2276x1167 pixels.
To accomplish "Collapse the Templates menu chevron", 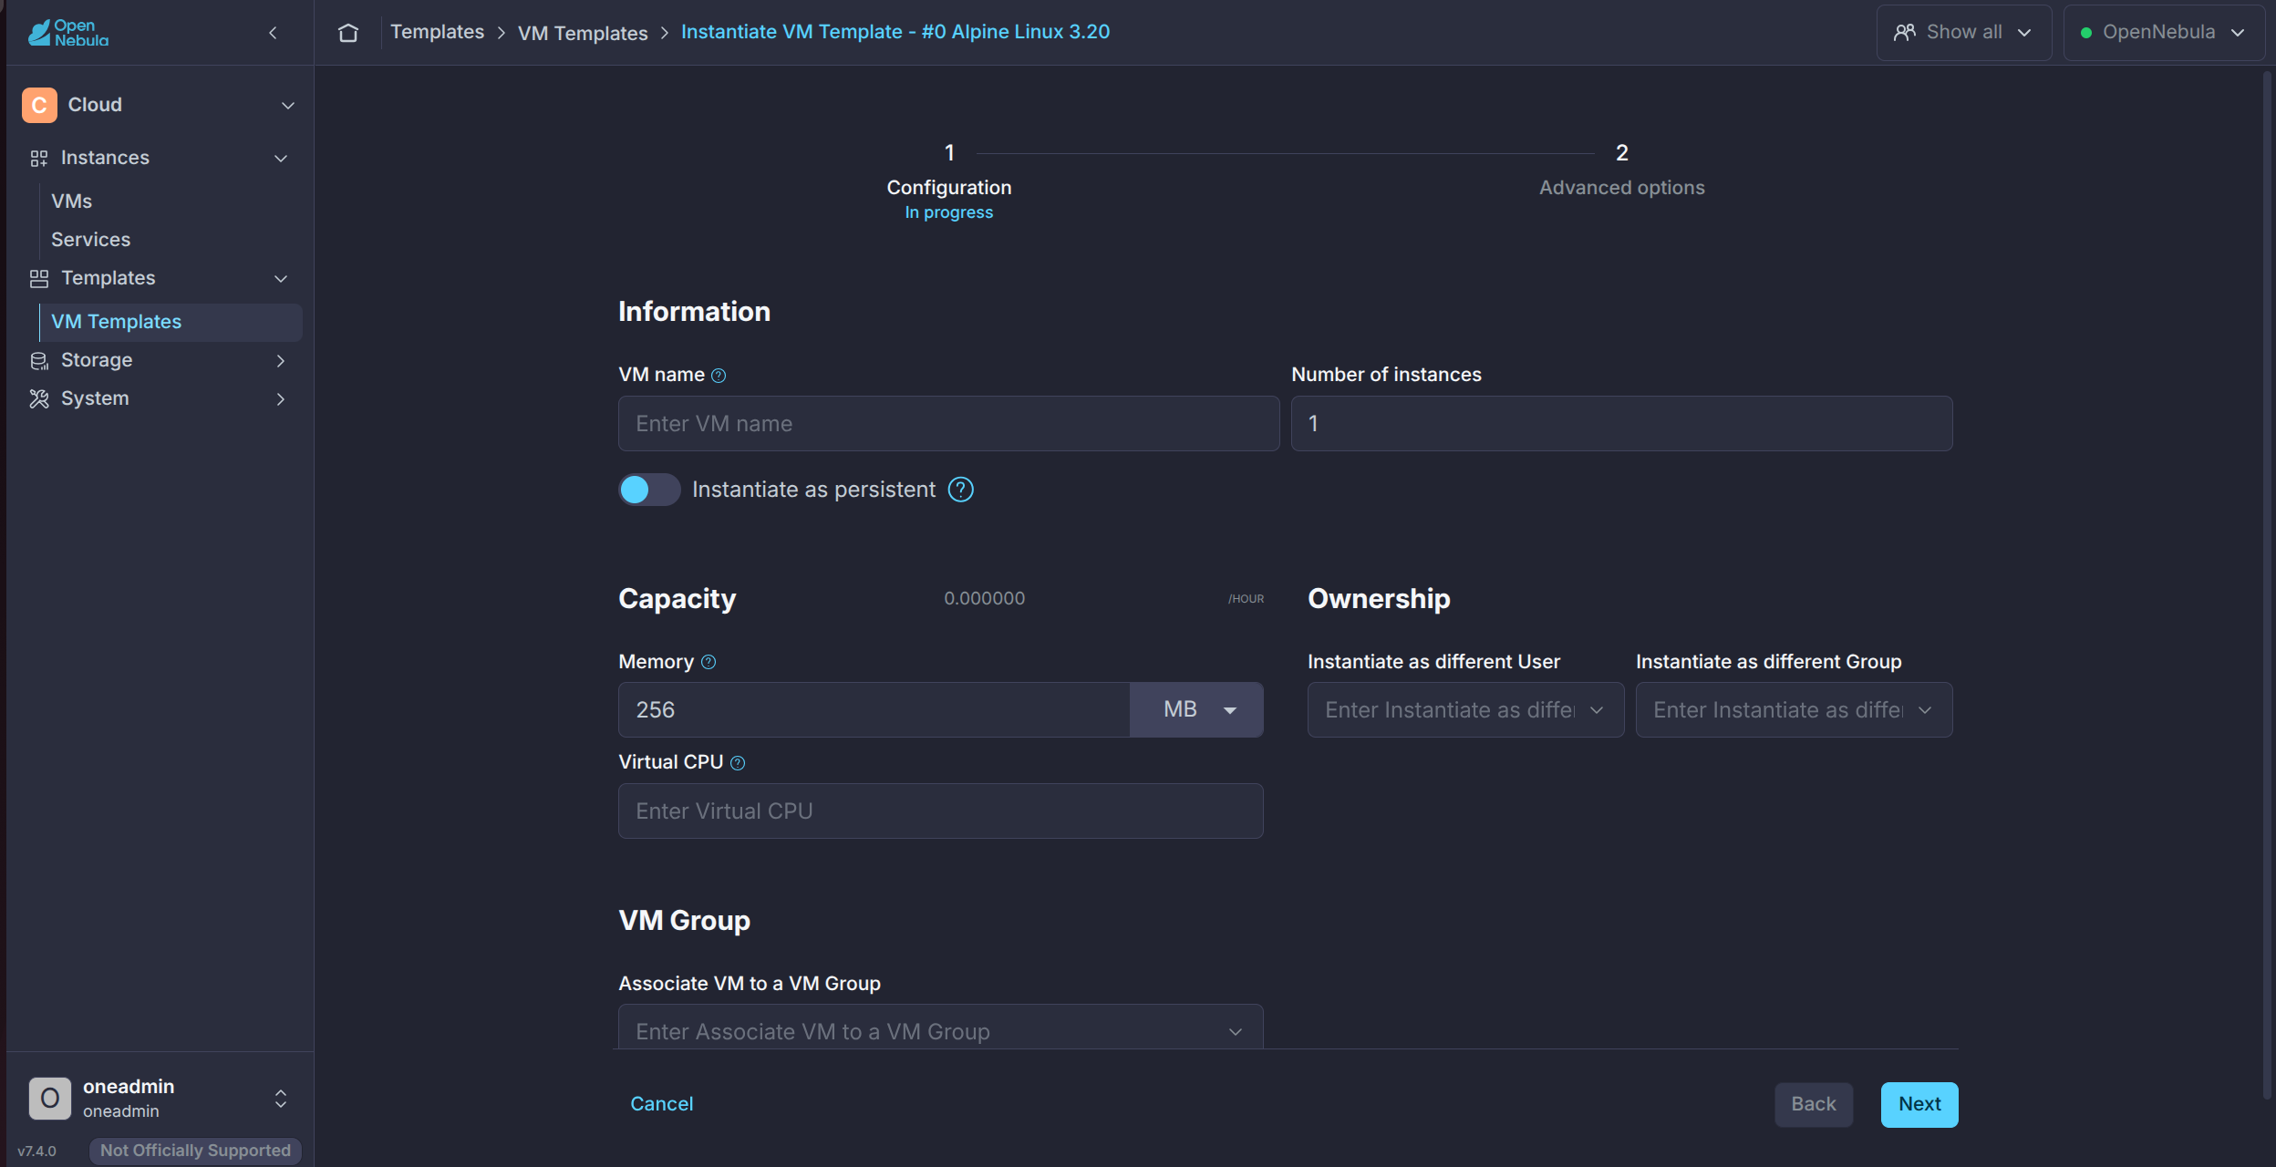I will (x=281, y=279).
